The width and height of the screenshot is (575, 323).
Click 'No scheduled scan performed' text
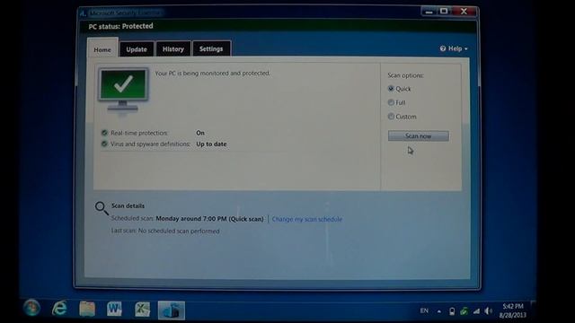click(x=179, y=231)
